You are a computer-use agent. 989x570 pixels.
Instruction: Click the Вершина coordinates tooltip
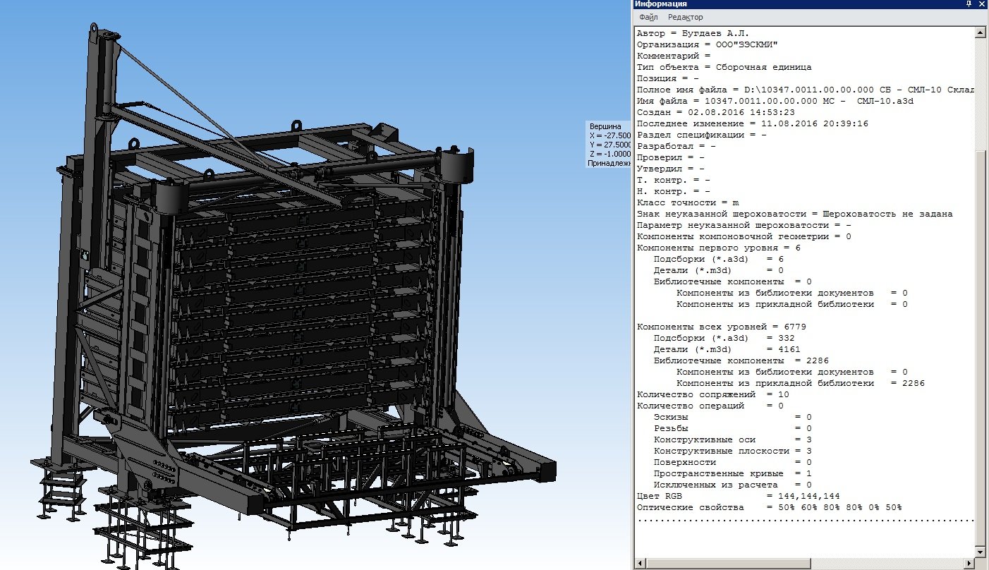608,145
